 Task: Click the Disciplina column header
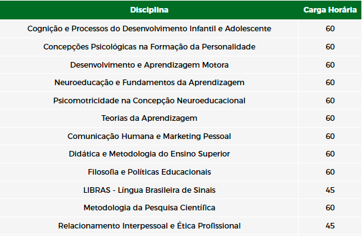(149, 10)
